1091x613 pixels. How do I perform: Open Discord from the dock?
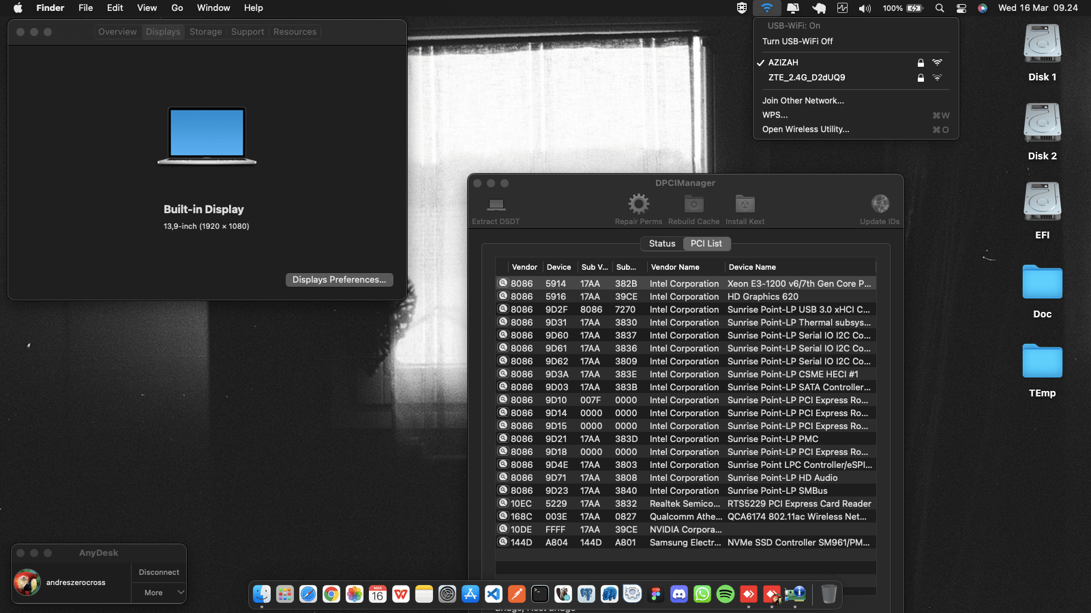[679, 594]
